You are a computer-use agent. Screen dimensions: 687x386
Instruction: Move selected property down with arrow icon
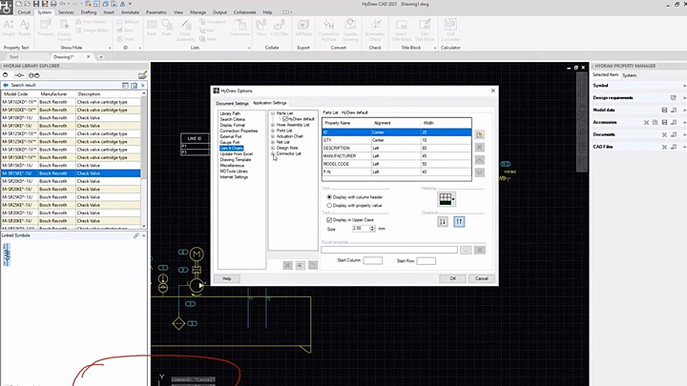pyautogui.click(x=479, y=173)
